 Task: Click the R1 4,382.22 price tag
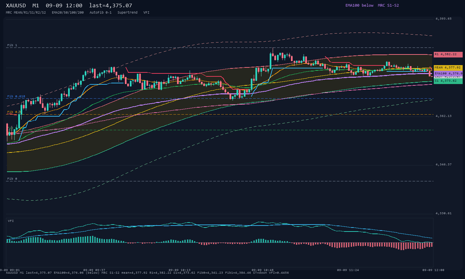pos(448,54)
